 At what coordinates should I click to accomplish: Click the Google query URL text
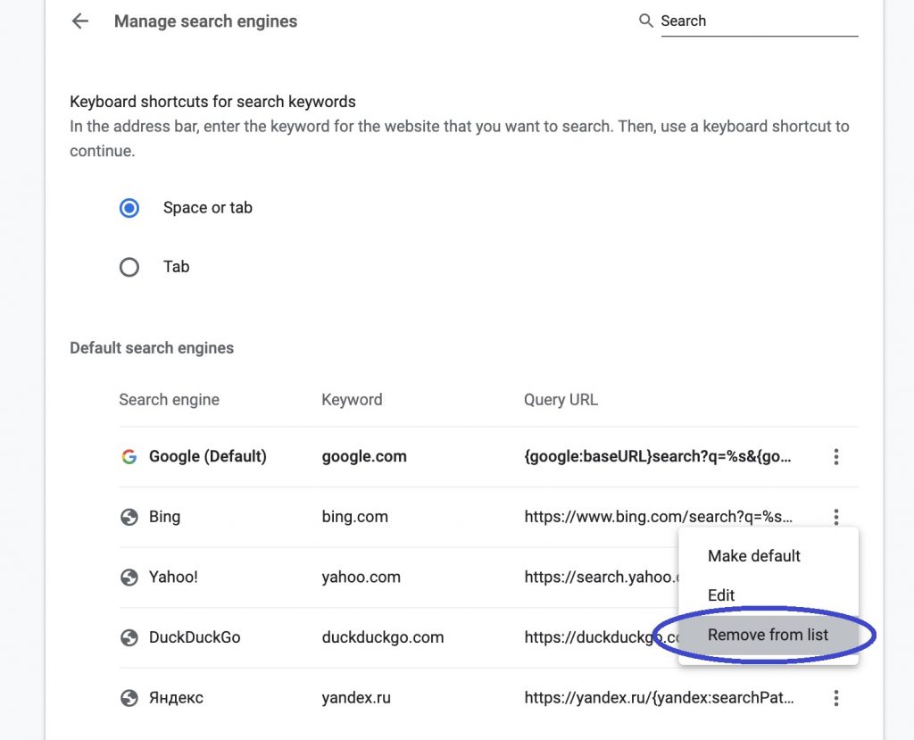point(658,457)
